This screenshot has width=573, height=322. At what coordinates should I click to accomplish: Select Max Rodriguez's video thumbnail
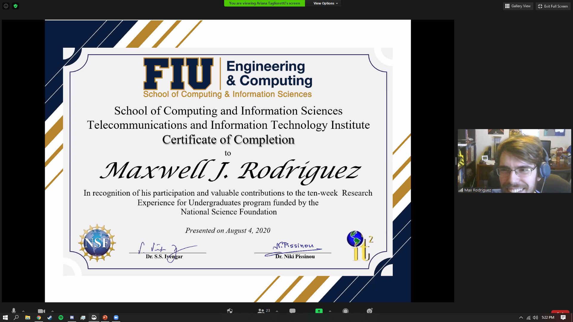pyautogui.click(x=514, y=161)
